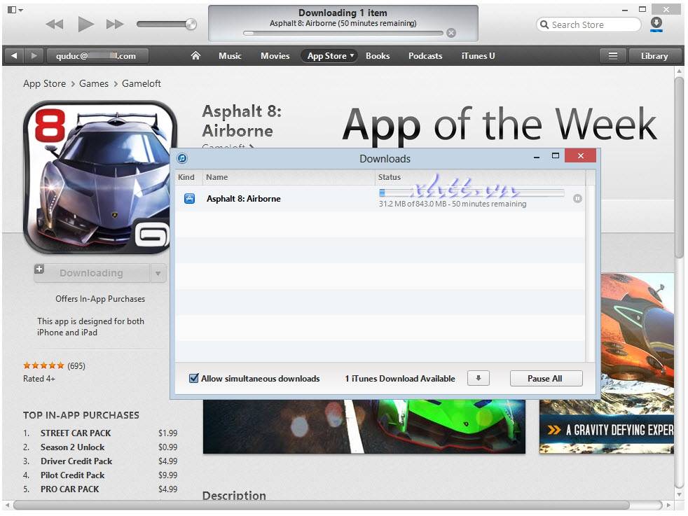This screenshot has width=688, height=516.
Task: Click the Pause All button
Action: 546,378
